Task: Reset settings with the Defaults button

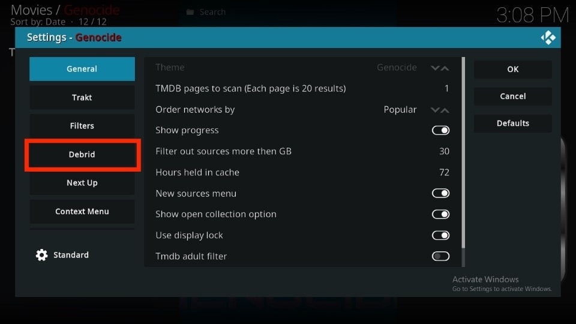Action: tap(513, 123)
